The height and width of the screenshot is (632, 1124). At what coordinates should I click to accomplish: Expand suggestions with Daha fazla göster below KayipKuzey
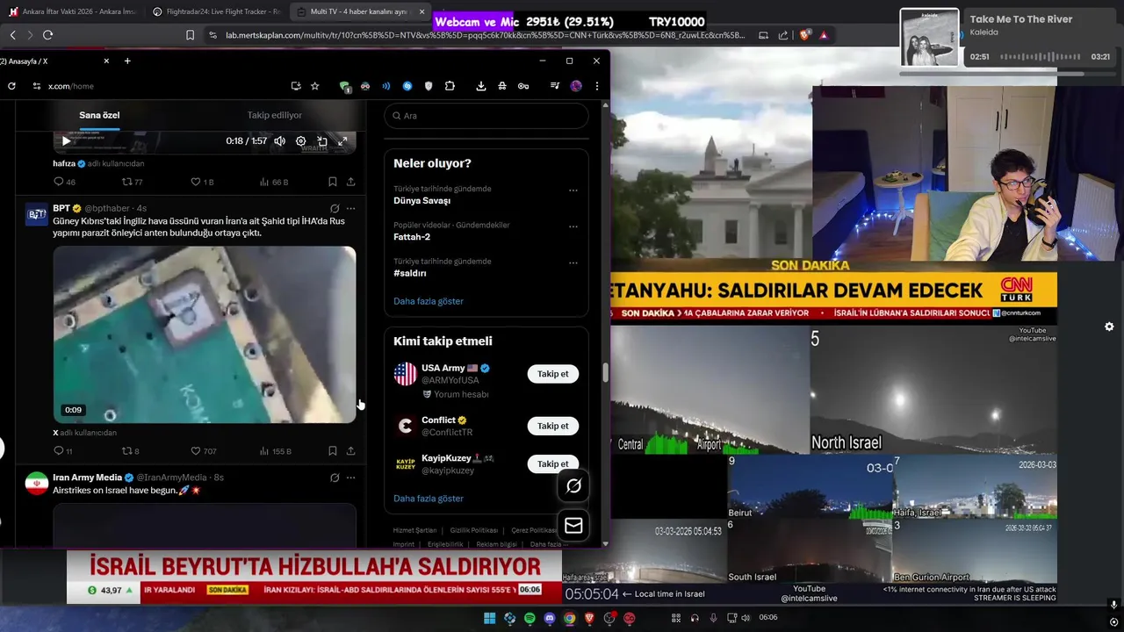pos(429,499)
